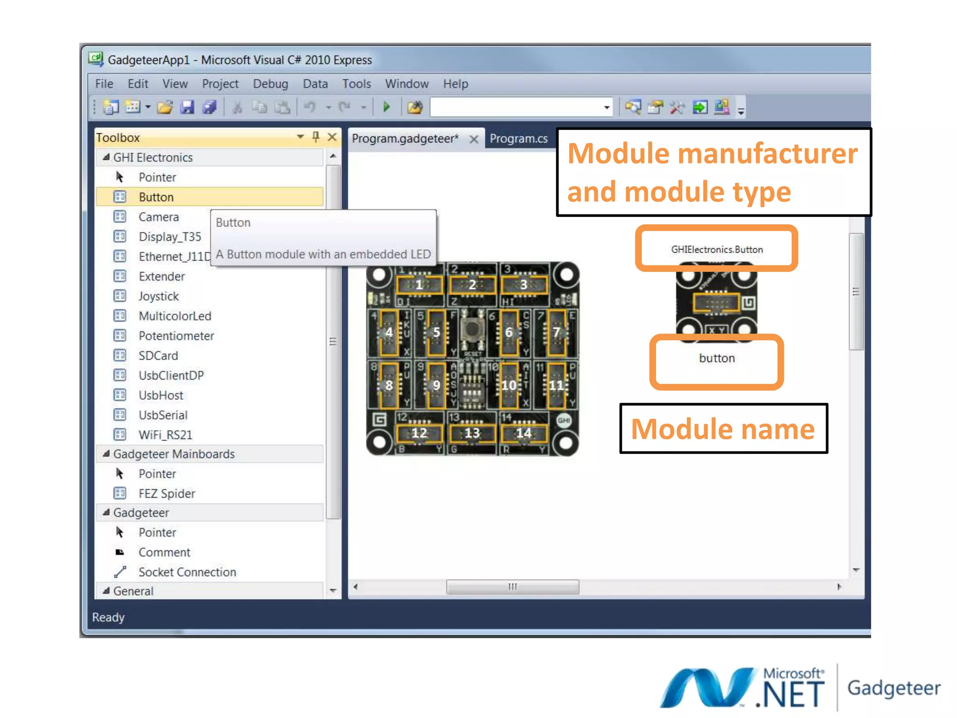Open the Redo history dropdown arrow
This screenshot has width=957, height=718.
coord(363,108)
